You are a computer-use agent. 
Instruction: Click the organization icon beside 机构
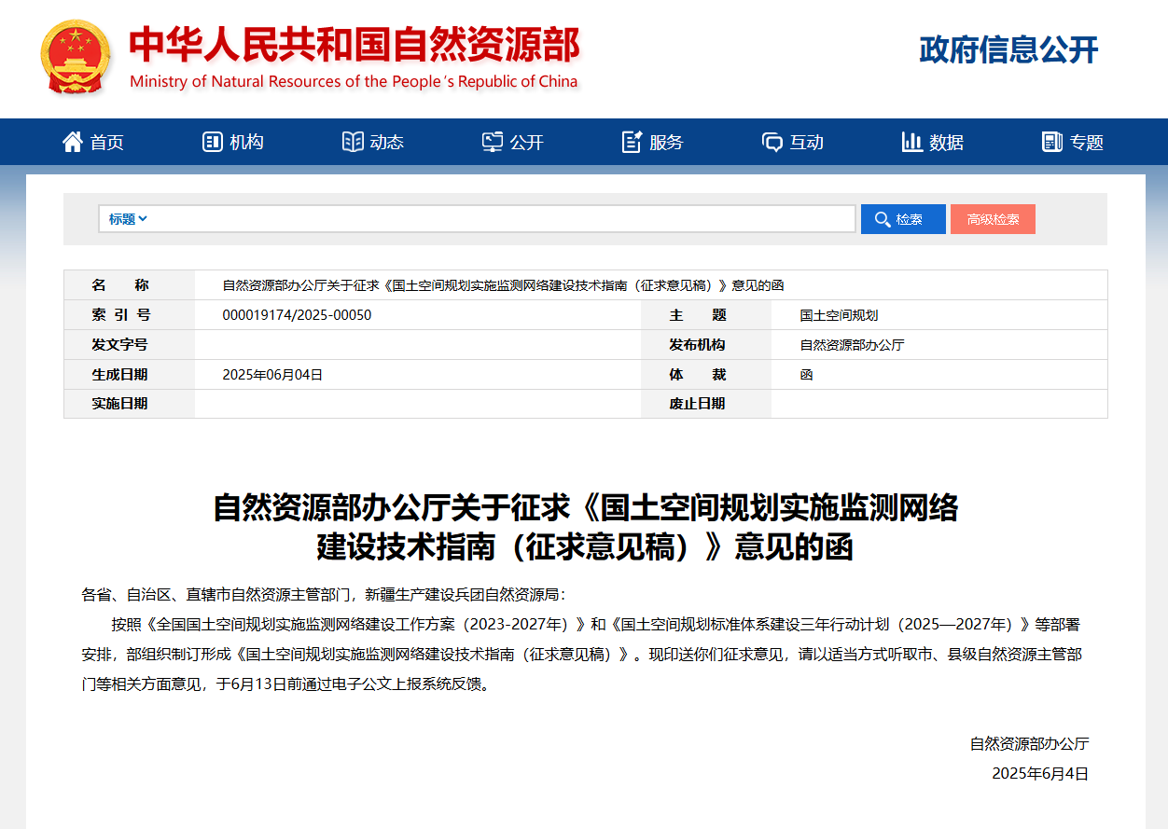213,142
